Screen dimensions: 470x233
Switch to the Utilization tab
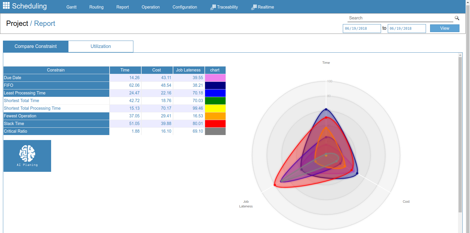(x=101, y=46)
